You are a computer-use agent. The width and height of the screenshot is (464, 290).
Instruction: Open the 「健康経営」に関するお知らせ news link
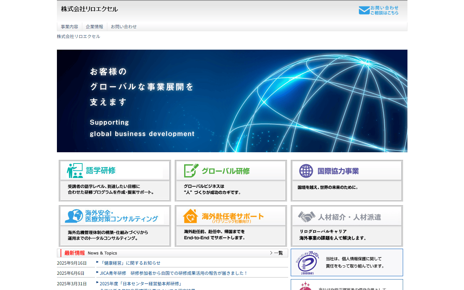tap(130, 263)
